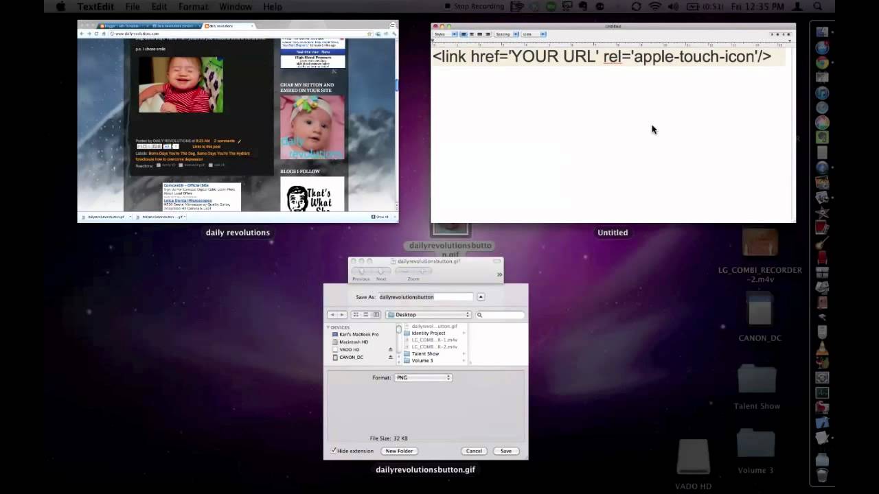Click the daily revolutions browser window thumbnail
Screen dimensions: 879x494
pyautogui.click(x=238, y=121)
